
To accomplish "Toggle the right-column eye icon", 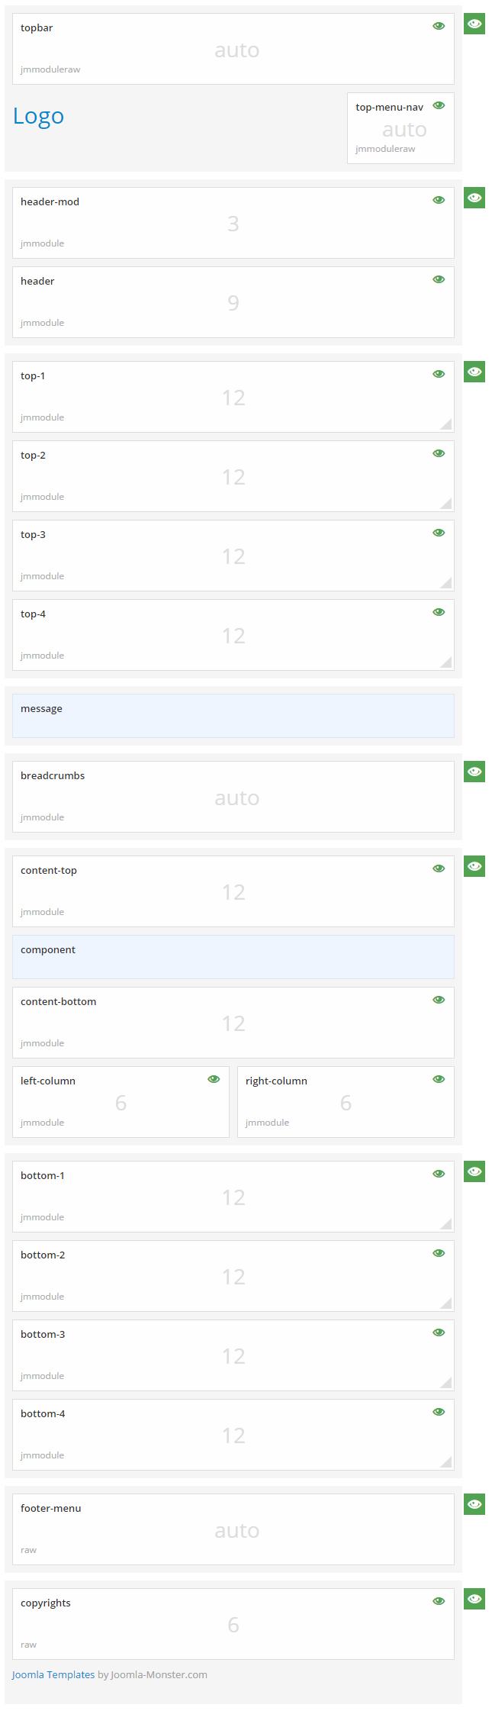I will (x=439, y=1079).
